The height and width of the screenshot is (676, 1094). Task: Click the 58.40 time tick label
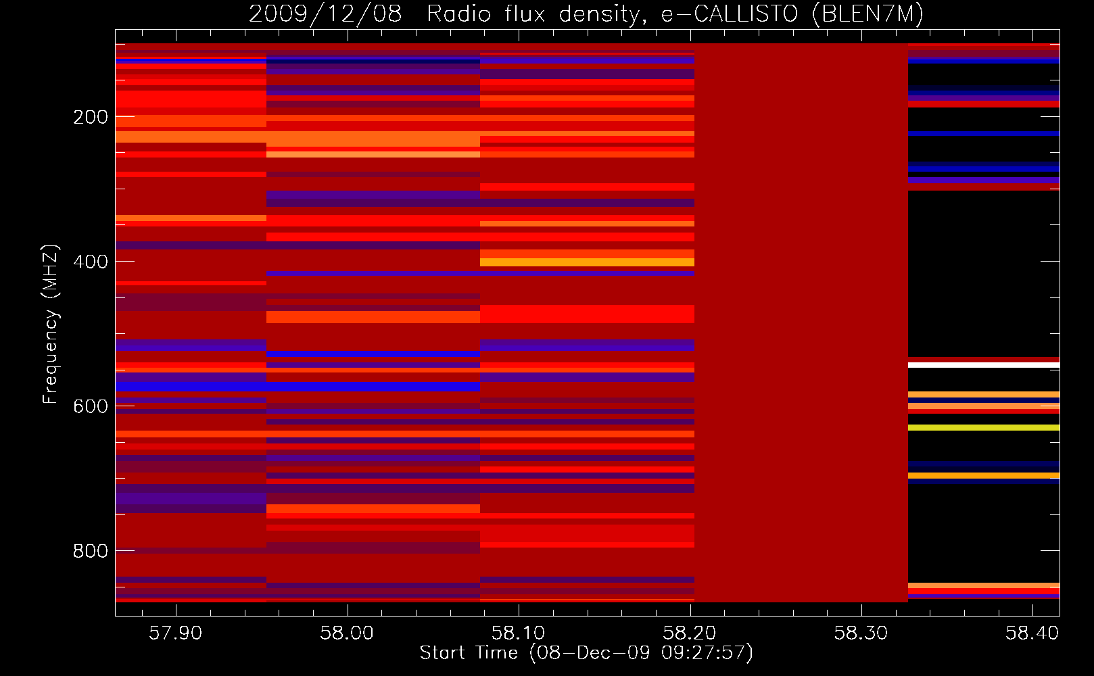(x=1032, y=633)
